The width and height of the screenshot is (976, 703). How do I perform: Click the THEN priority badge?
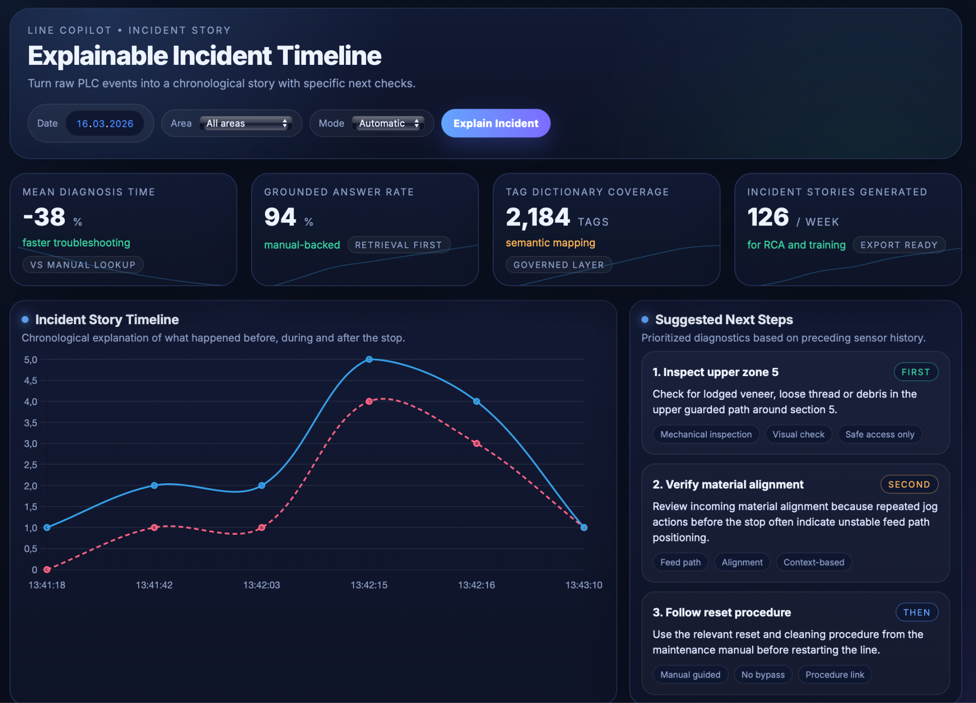(916, 612)
